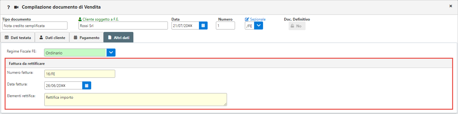Open the video tutorial camera icon
This screenshot has height=114, width=458.
tap(17, 7)
